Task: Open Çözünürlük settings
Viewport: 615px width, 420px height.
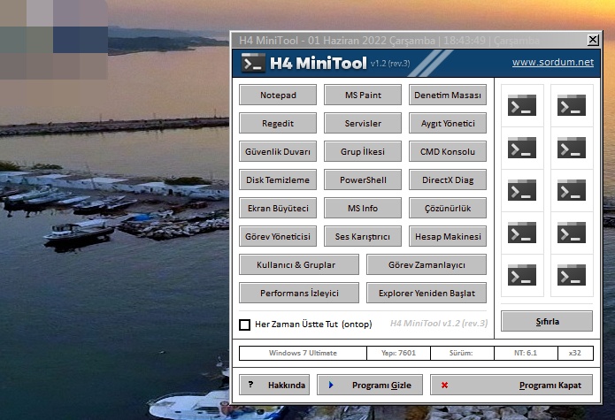Action: click(448, 208)
